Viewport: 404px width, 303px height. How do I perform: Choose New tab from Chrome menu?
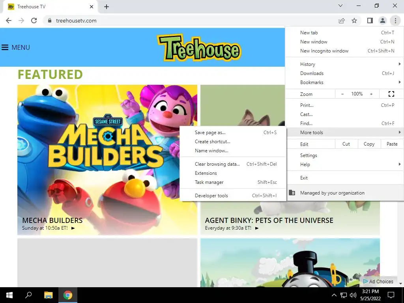pos(344,33)
